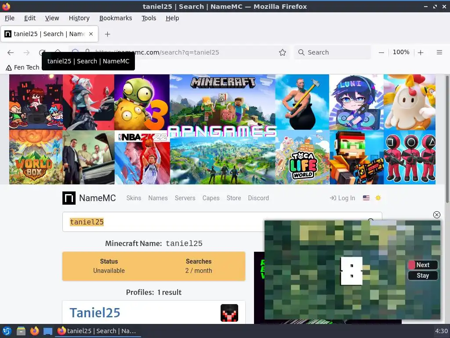The width and height of the screenshot is (450, 338).
Task: Click the Plants vs Zombies 3 tile
Action: click(x=142, y=102)
